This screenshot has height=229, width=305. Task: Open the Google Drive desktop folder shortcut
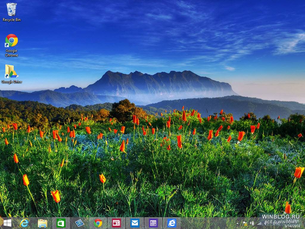coord(12,74)
